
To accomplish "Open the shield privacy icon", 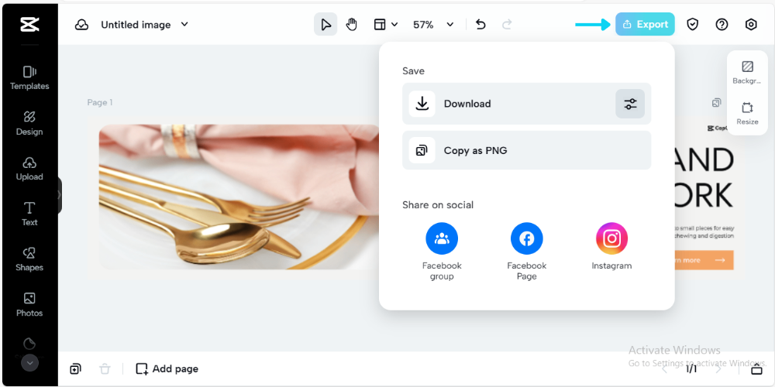I will (693, 24).
